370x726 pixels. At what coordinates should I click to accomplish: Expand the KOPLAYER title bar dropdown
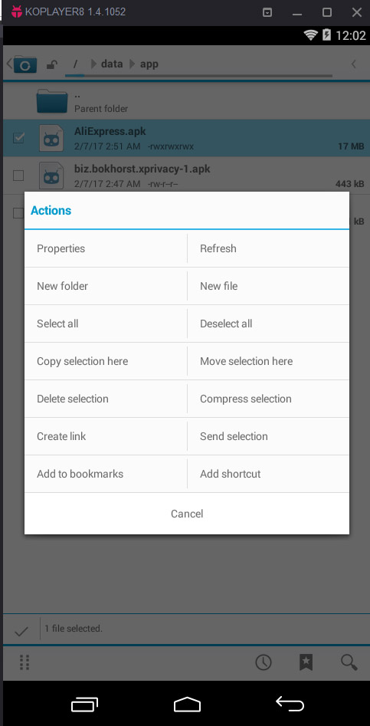coord(267,12)
